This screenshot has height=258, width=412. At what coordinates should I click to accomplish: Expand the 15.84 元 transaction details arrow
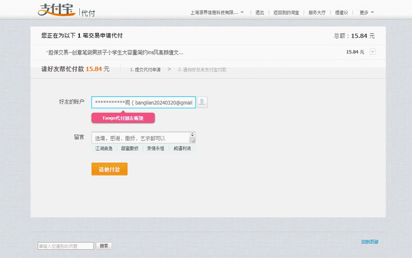(372, 52)
